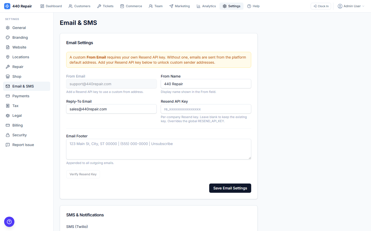This screenshot has height=231, width=371.
Task: Click inside the Email Footer textarea
Action: tap(158, 149)
